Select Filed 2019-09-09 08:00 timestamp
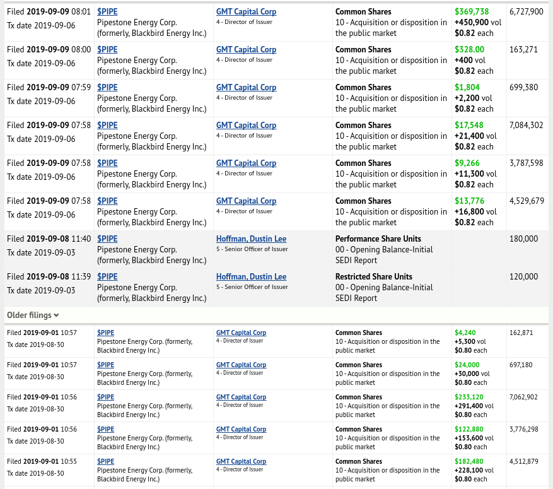 pyautogui.click(x=49, y=49)
